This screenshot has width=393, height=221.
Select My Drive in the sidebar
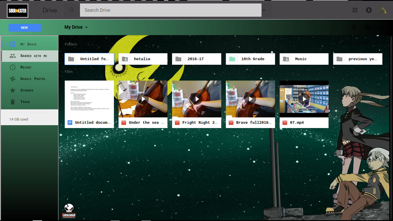click(30, 44)
